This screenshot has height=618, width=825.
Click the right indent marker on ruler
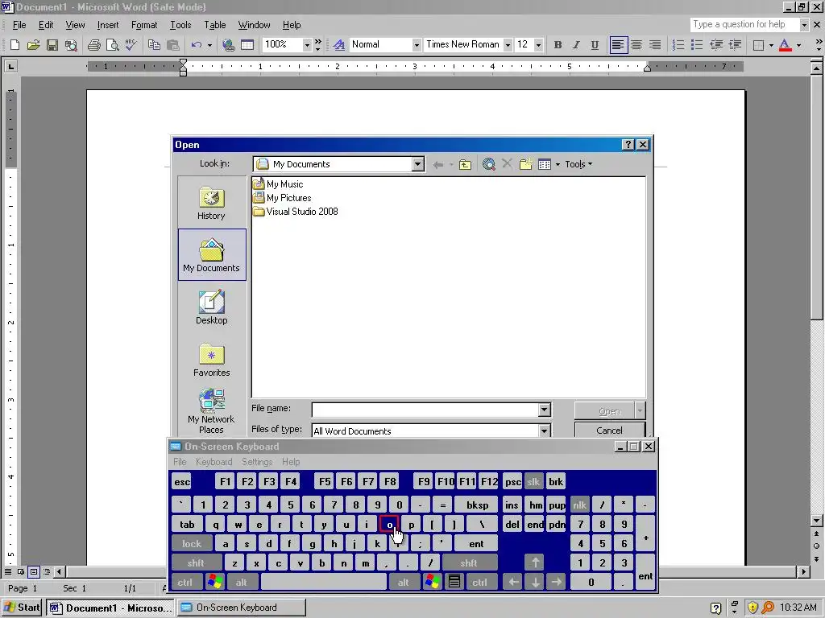(x=647, y=68)
